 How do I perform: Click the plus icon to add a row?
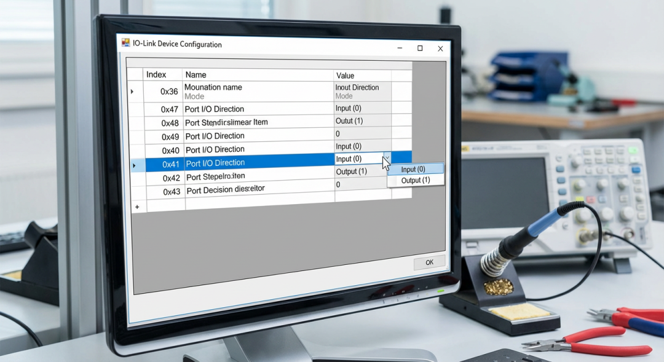point(136,207)
